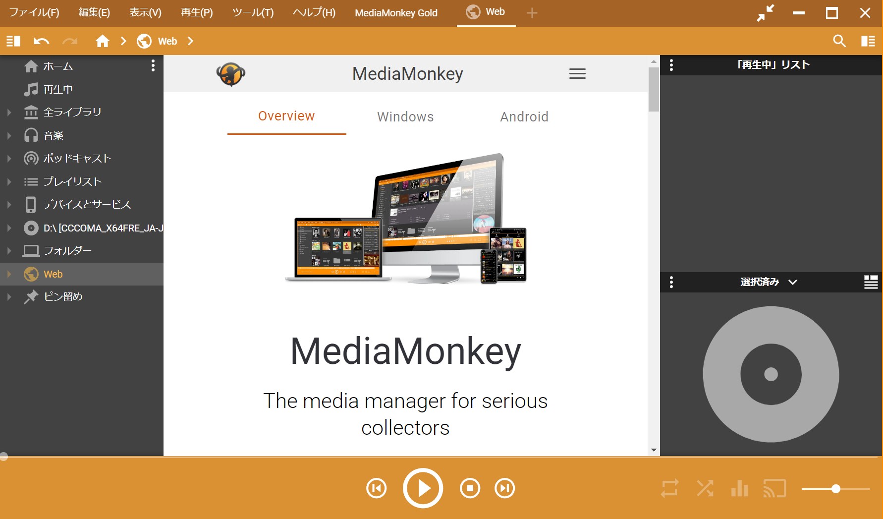
Task: Click the MediaMonkey logo on webpage
Action: tap(231, 74)
